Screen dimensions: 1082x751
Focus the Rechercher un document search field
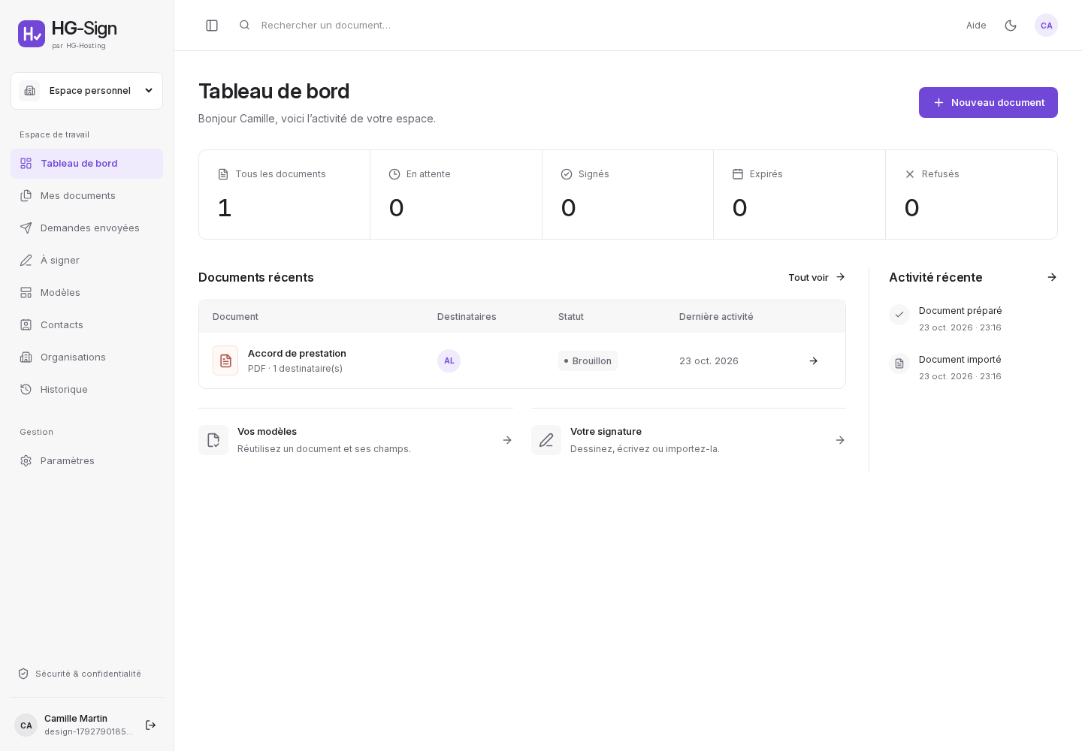(x=325, y=26)
